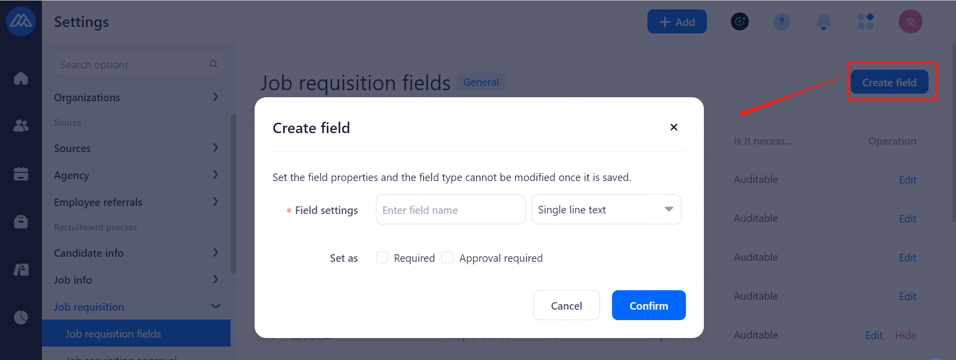
Task: Open the help question mark icon
Action: click(x=781, y=22)
